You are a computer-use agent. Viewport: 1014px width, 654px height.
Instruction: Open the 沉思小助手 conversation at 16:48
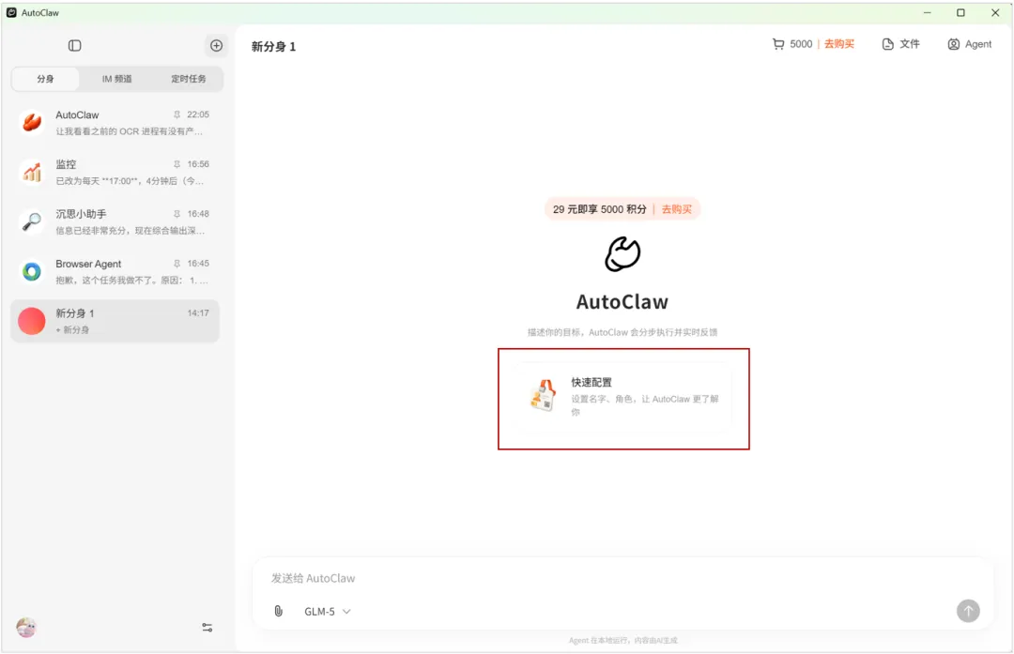tap(115, 221)
